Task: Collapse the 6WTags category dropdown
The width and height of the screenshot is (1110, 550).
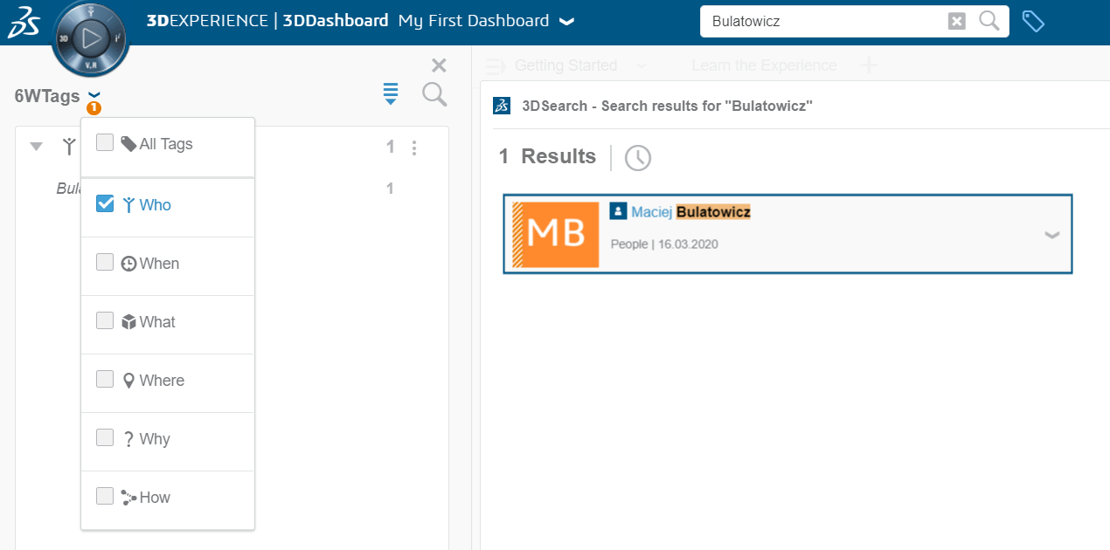Action: [x=94, y=95]
